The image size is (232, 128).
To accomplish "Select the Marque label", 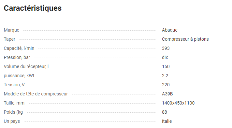I will pyautogui.click(x=11, y=30).
